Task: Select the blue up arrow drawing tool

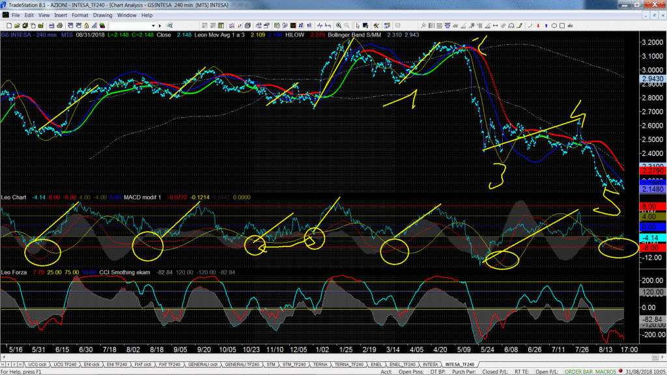Action: point(546,25)
